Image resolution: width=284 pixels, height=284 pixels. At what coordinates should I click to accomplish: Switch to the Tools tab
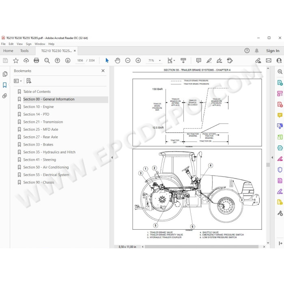(24, 51)
